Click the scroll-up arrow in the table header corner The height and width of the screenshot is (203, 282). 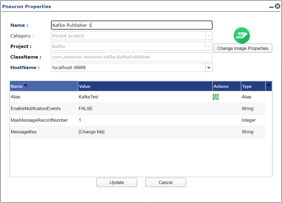268,85
